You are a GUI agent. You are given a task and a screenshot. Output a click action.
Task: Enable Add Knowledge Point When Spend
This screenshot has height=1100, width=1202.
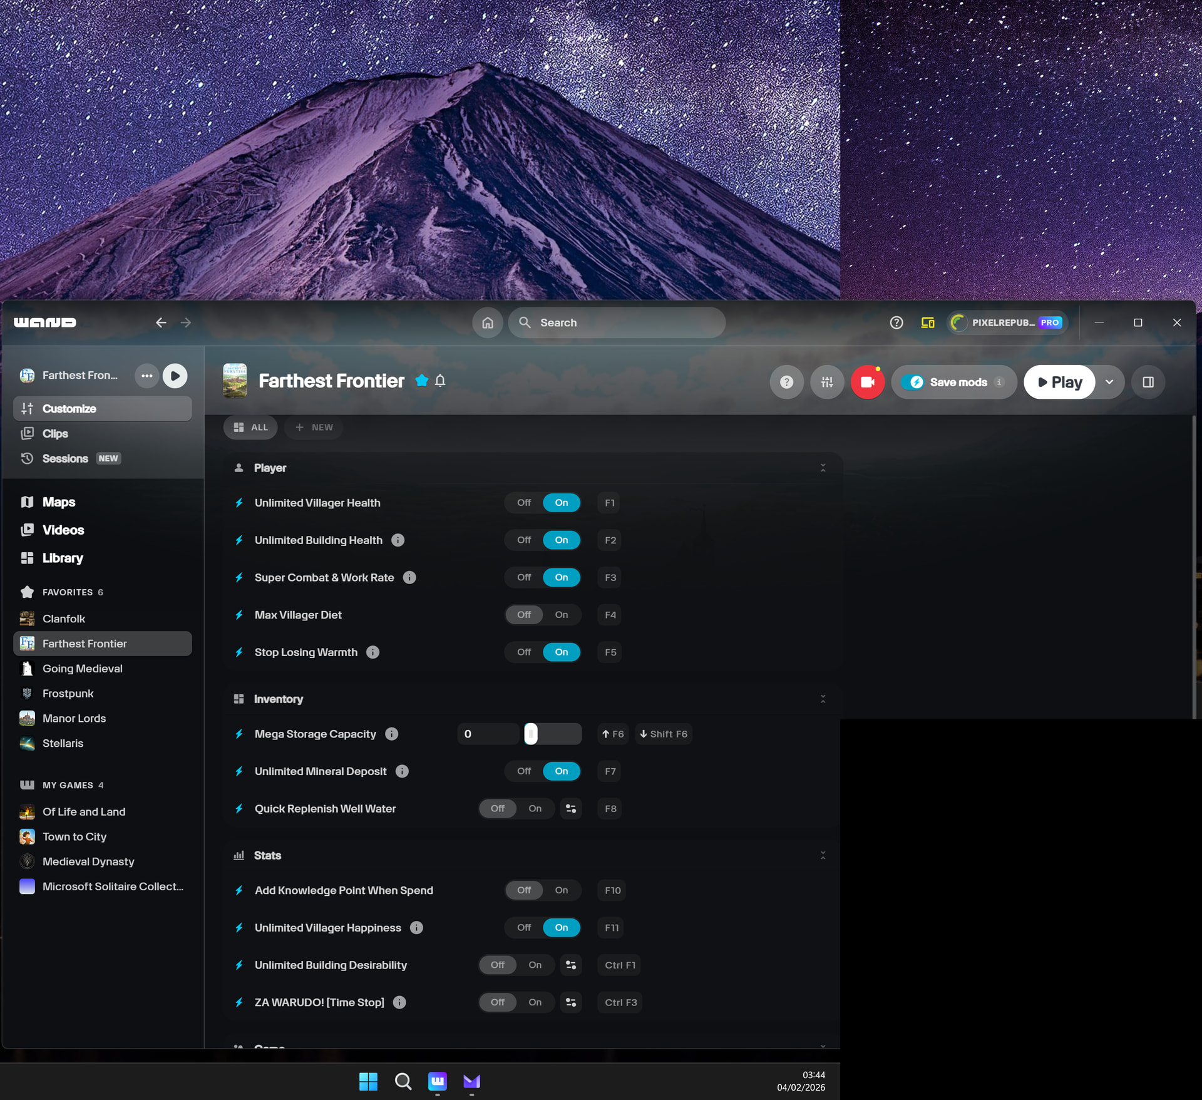[561, 890]
